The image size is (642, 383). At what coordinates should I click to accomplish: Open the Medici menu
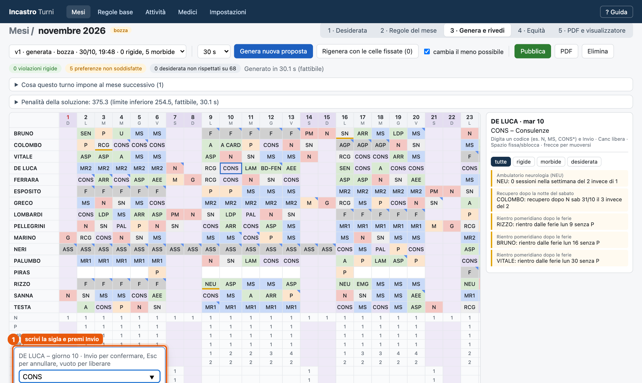[187, 12]
